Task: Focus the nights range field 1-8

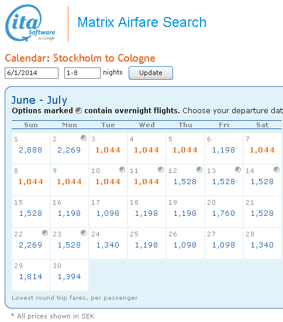Action: [82, 73]
